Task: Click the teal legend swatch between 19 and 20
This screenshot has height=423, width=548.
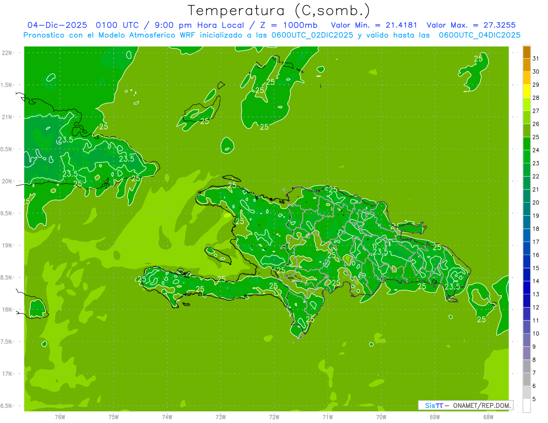Action: coord(527,209)
